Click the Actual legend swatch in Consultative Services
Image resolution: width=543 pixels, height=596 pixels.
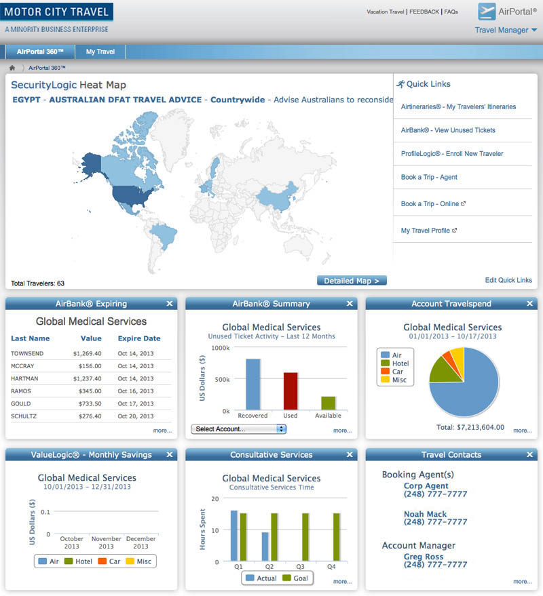250,578
